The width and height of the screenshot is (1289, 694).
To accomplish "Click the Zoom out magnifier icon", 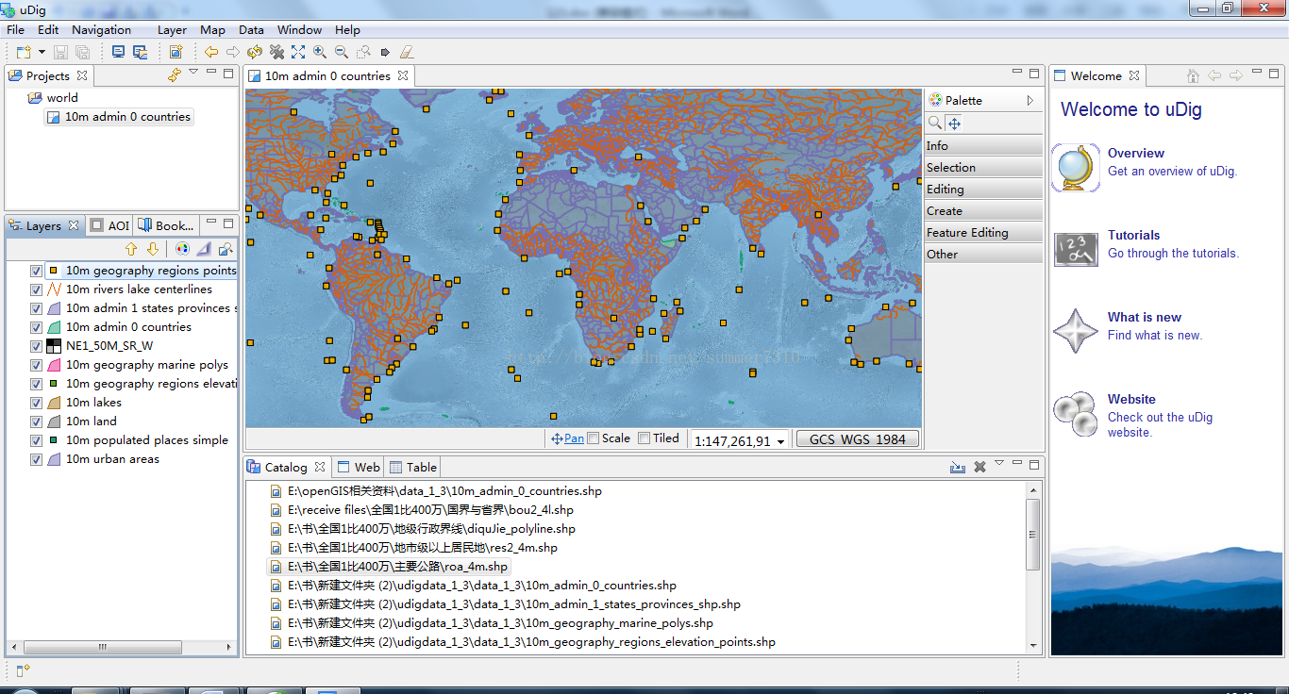I will (342, 52).
